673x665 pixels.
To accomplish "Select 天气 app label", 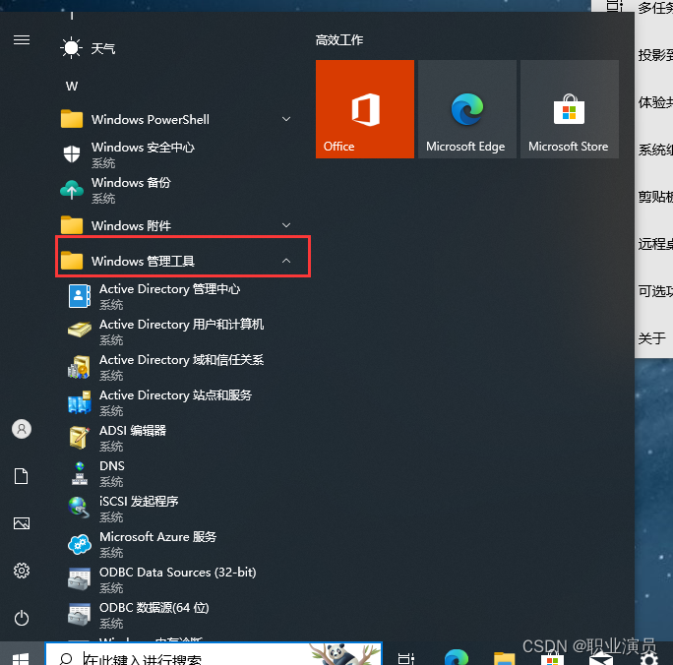I will coord(103,48).
